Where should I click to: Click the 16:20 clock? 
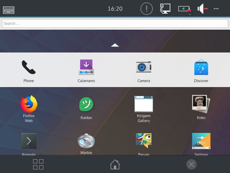[115, 9]
